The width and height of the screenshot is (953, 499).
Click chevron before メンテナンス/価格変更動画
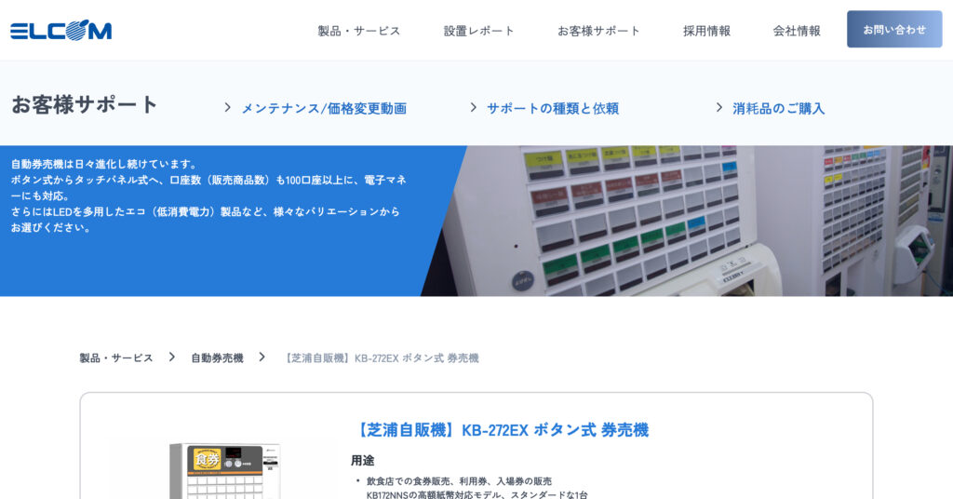[x=227, y=108]
